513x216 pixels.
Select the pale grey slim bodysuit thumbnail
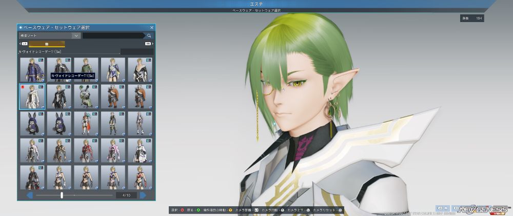coord(140,123)
